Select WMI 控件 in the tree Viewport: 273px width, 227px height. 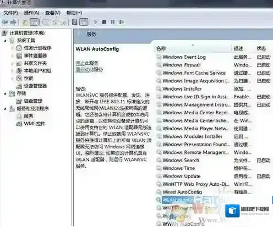[35, 124]
